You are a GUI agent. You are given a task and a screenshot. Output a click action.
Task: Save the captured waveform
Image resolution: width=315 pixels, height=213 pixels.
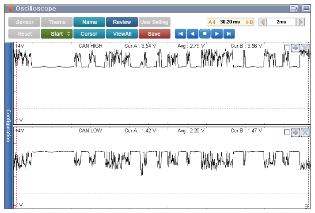tap(154, 34)
